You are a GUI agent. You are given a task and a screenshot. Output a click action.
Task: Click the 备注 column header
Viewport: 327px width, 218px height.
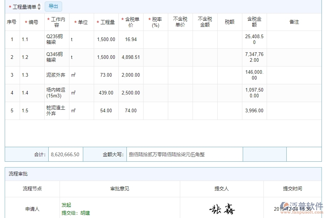(x=294, y=22)
